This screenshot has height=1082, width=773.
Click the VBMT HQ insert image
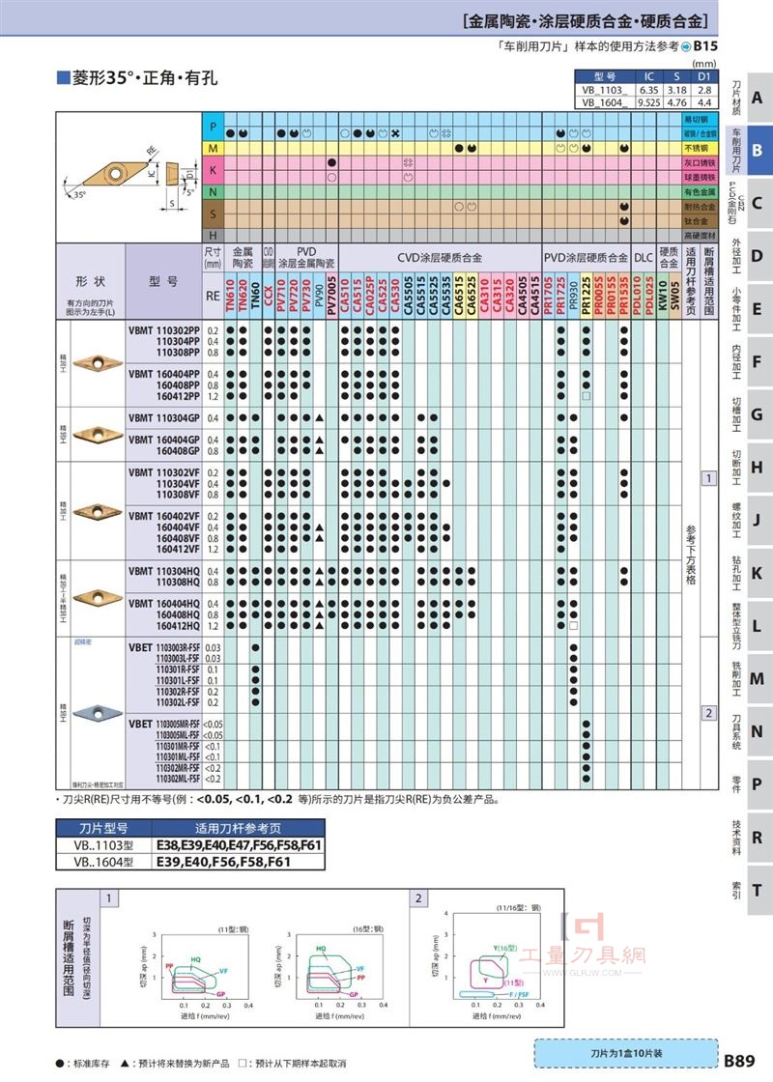[x=98, y=598]
